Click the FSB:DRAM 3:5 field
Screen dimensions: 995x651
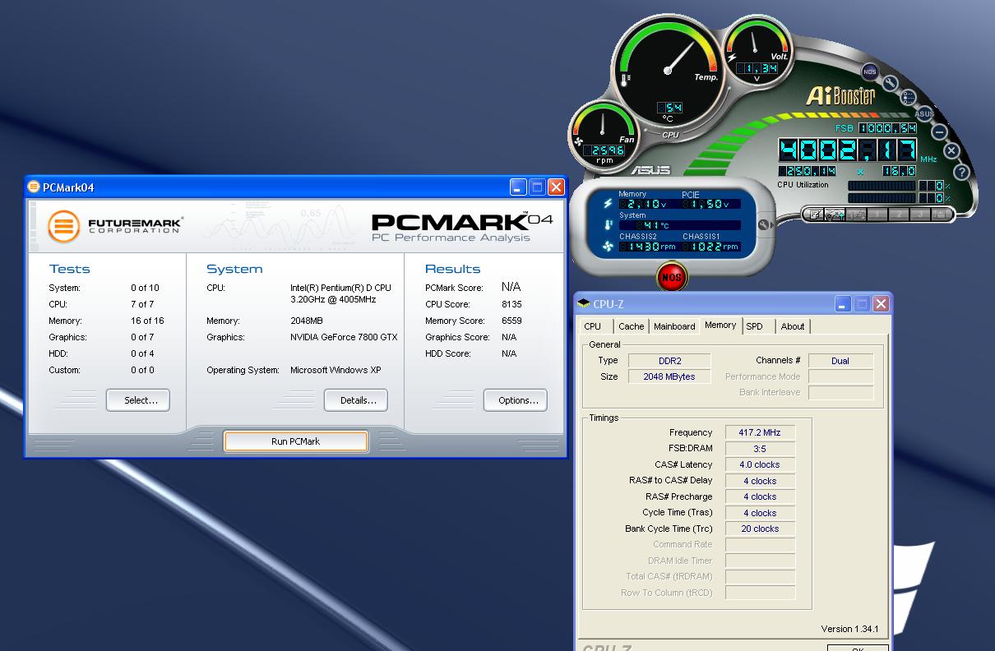(x=760, y=449)
